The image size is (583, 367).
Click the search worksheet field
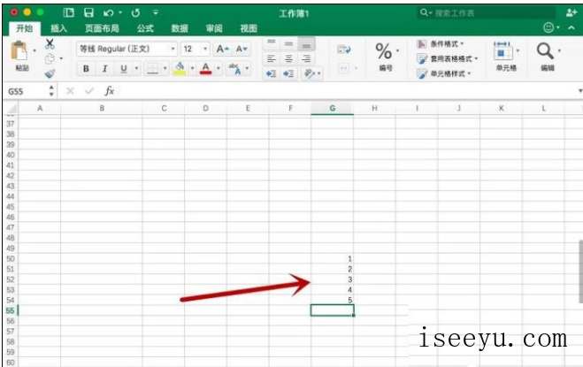tap(486, 13)
